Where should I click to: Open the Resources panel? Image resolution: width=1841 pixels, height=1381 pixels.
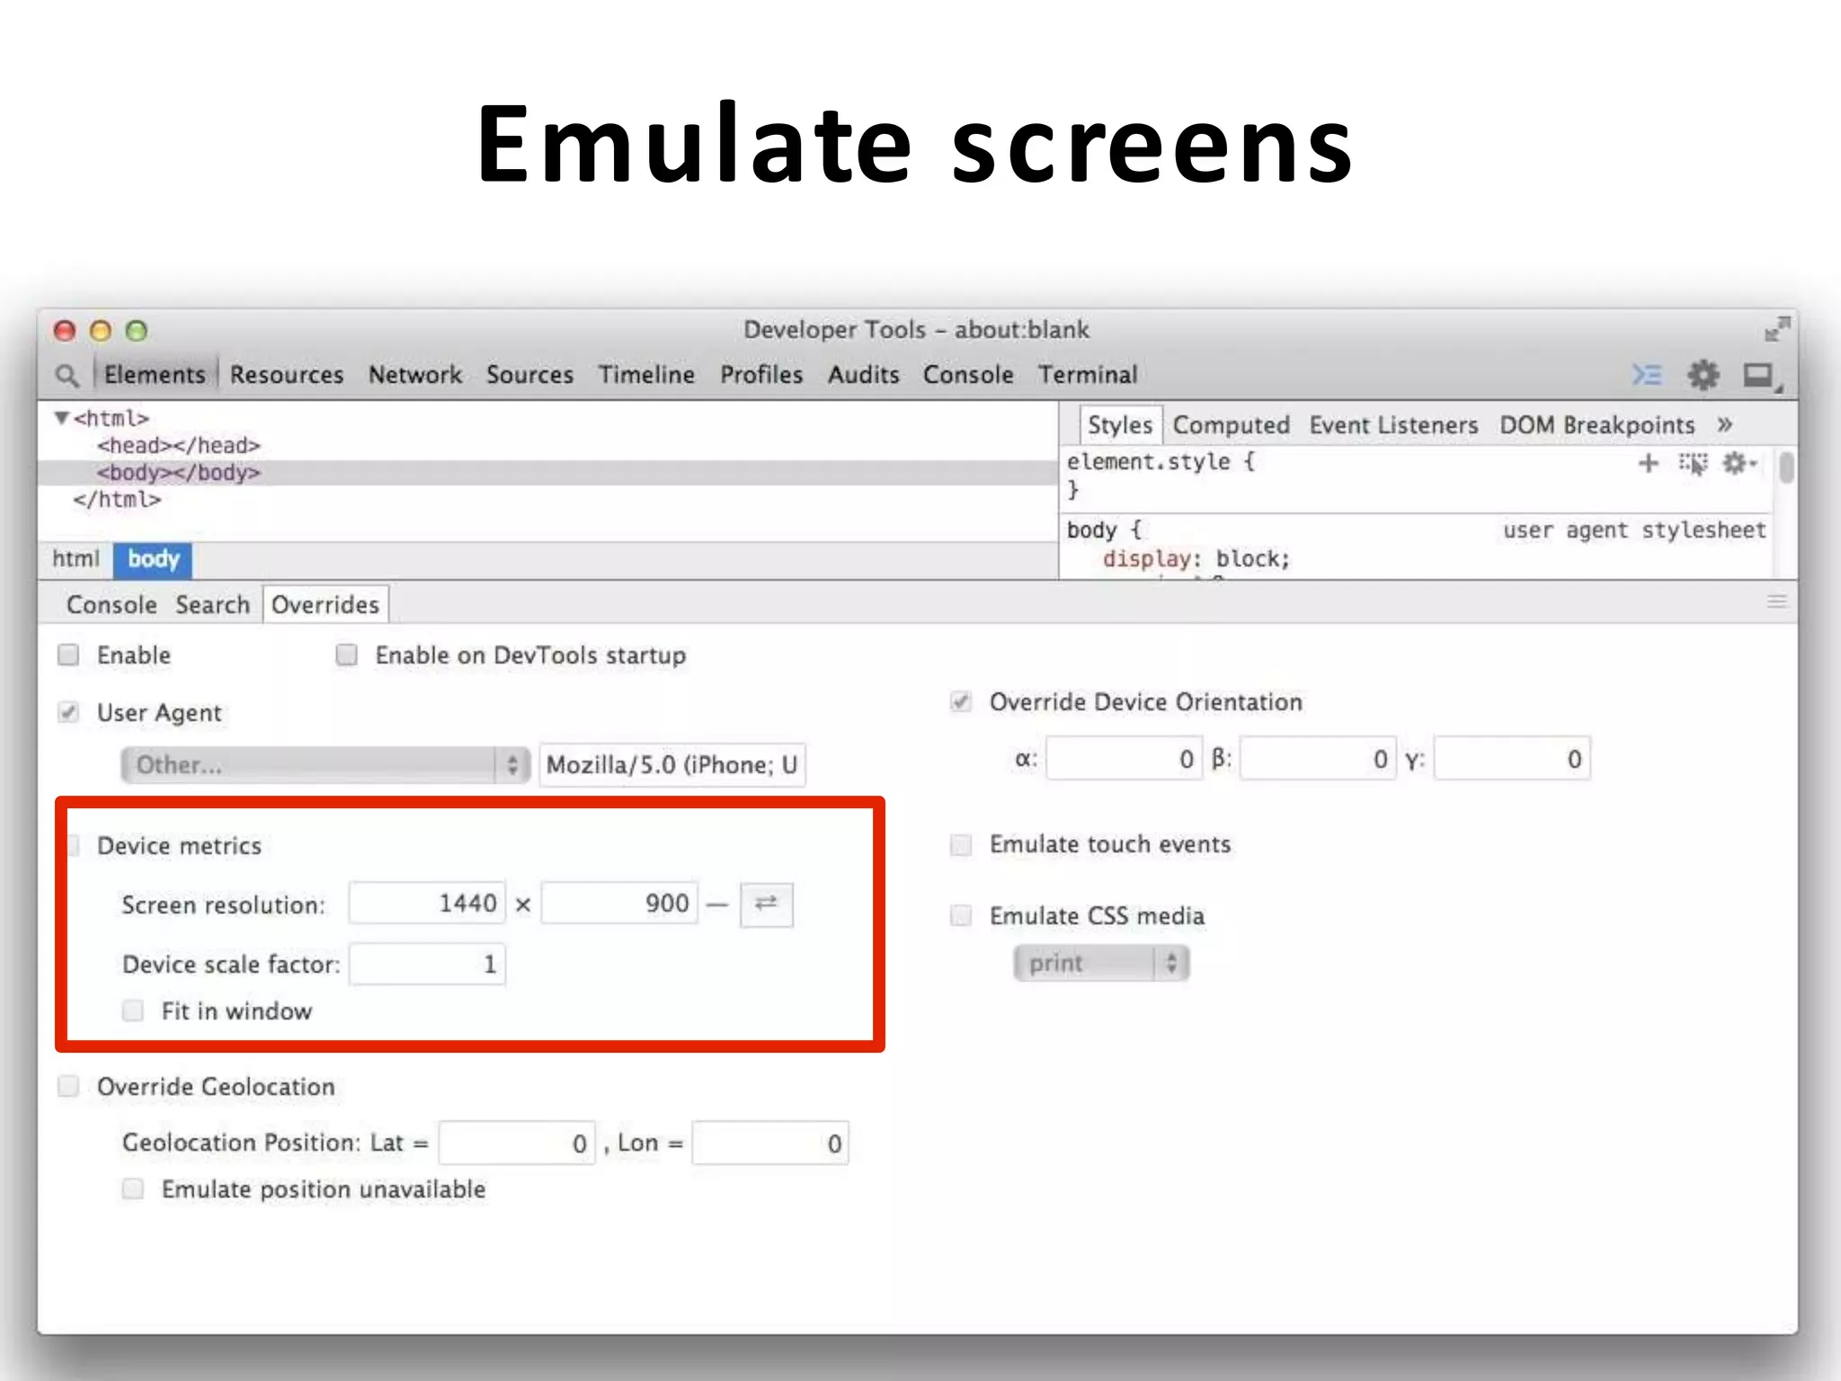pyautogui.click(x=287, y=375)
